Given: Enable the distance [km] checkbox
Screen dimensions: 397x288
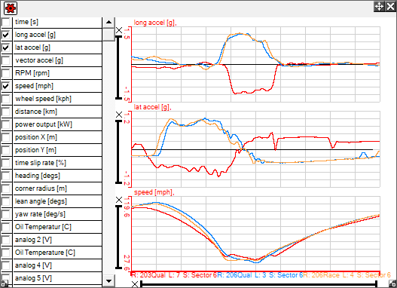Looking at the screenshot, I should point(5,112).
